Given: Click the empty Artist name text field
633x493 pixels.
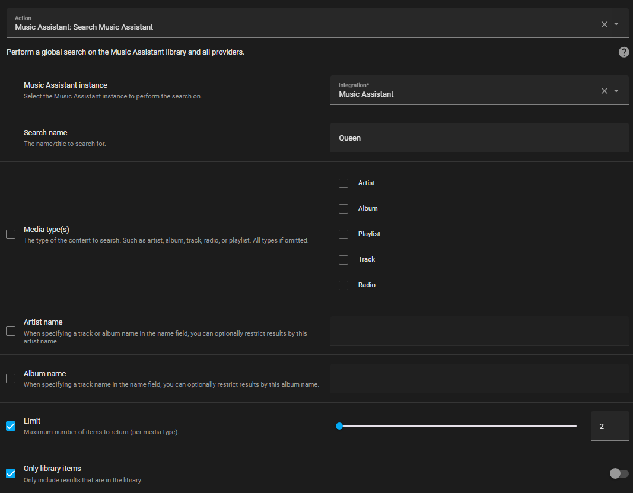Looking at the screenshot, I should tap(479, 331).
